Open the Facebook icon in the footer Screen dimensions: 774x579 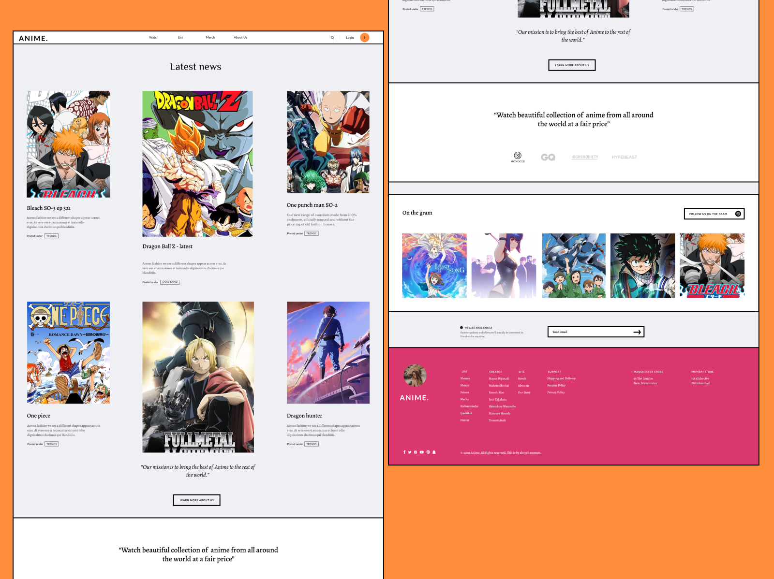pos(404,452)
